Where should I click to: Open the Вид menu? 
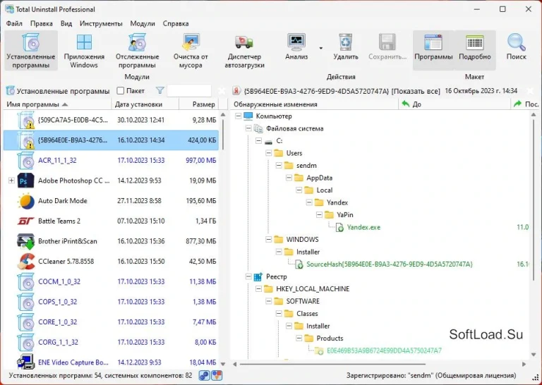(x=66, y=23)
